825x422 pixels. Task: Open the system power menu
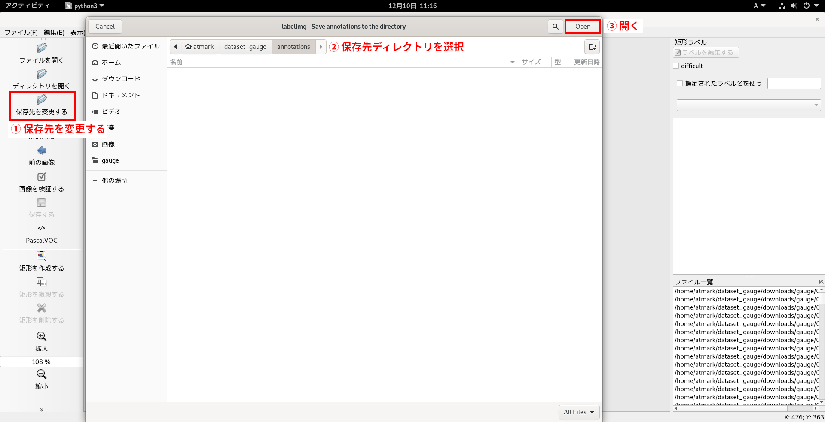click(x=810, y=6)
